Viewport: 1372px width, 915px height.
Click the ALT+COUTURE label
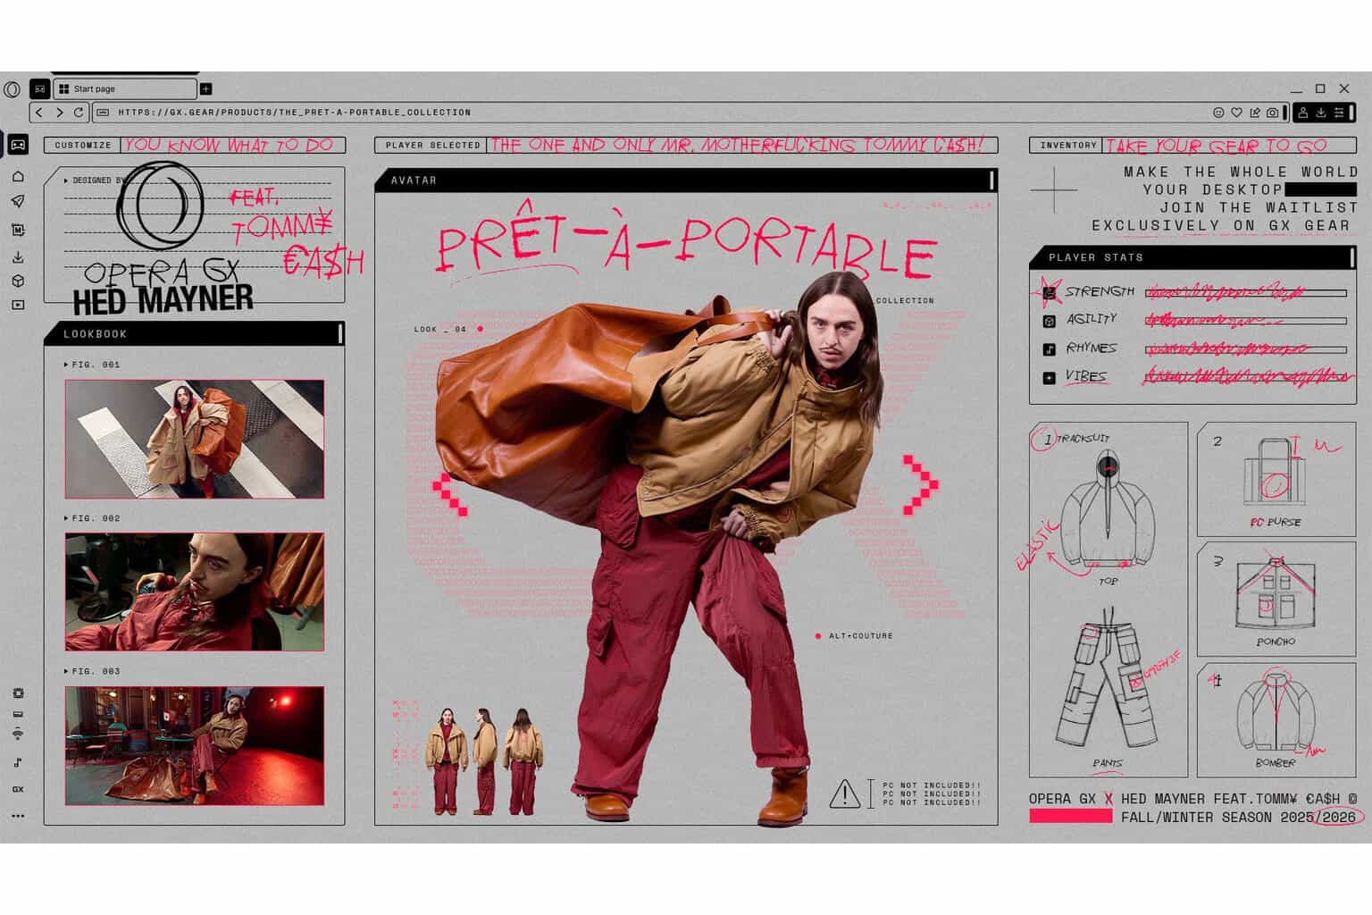[860, 636]
